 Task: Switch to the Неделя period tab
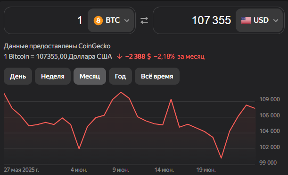coord(53,76)
